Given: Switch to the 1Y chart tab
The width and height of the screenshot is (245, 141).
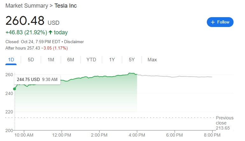Looking at the screenshot, I should click(x=112, y=60).
